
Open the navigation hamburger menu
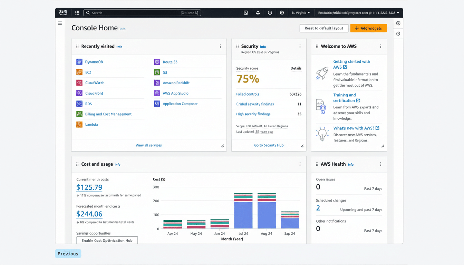pyautogui.click(x=60, y=23)
